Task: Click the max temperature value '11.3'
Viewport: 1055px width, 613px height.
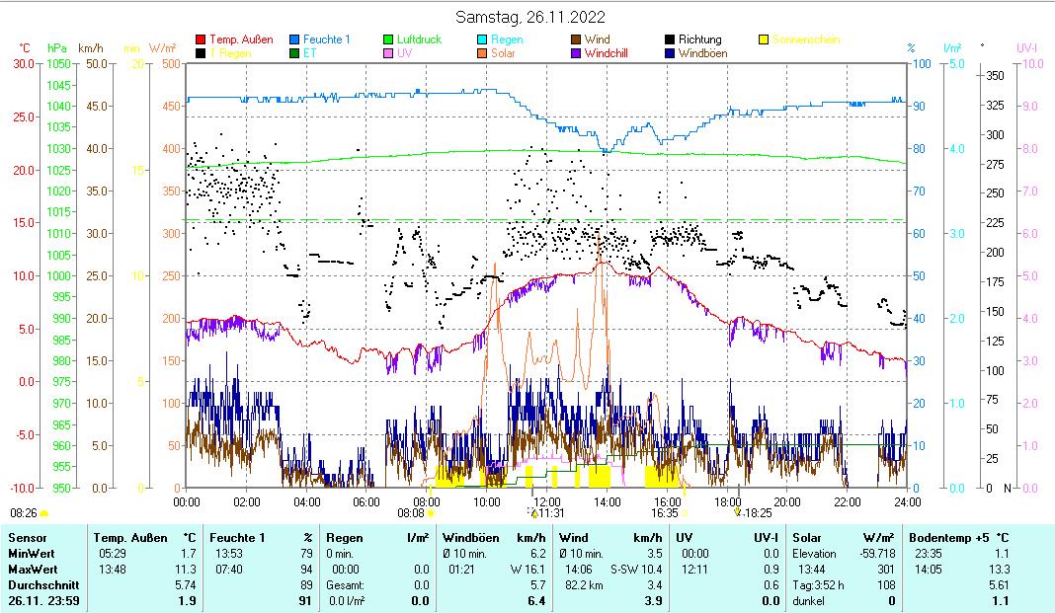Action: pos(187,570)
